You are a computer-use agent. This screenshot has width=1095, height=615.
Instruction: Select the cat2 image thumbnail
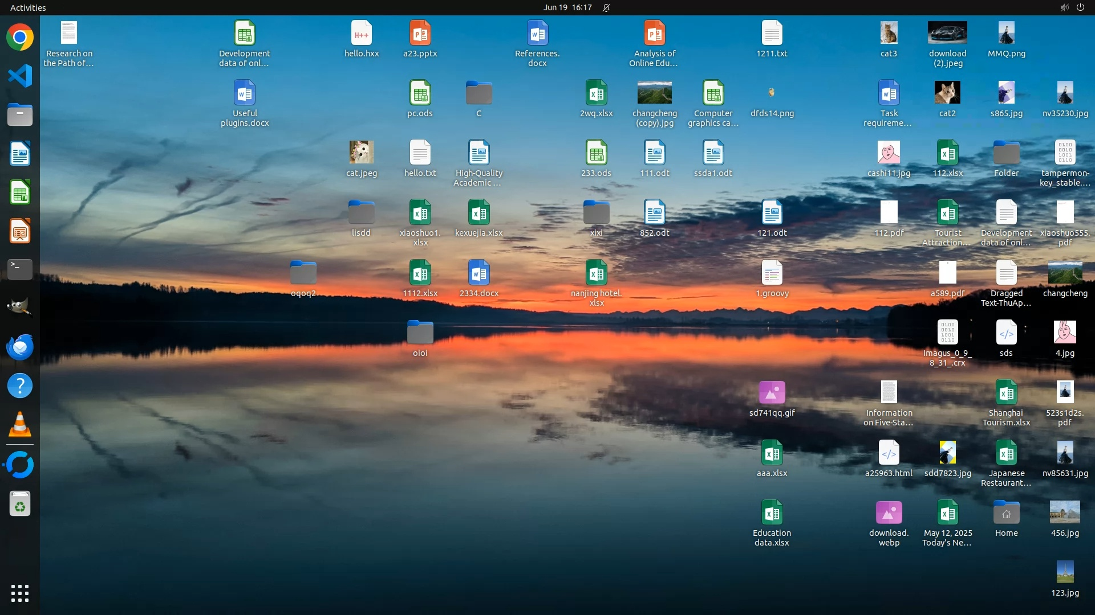click(947, 93)
